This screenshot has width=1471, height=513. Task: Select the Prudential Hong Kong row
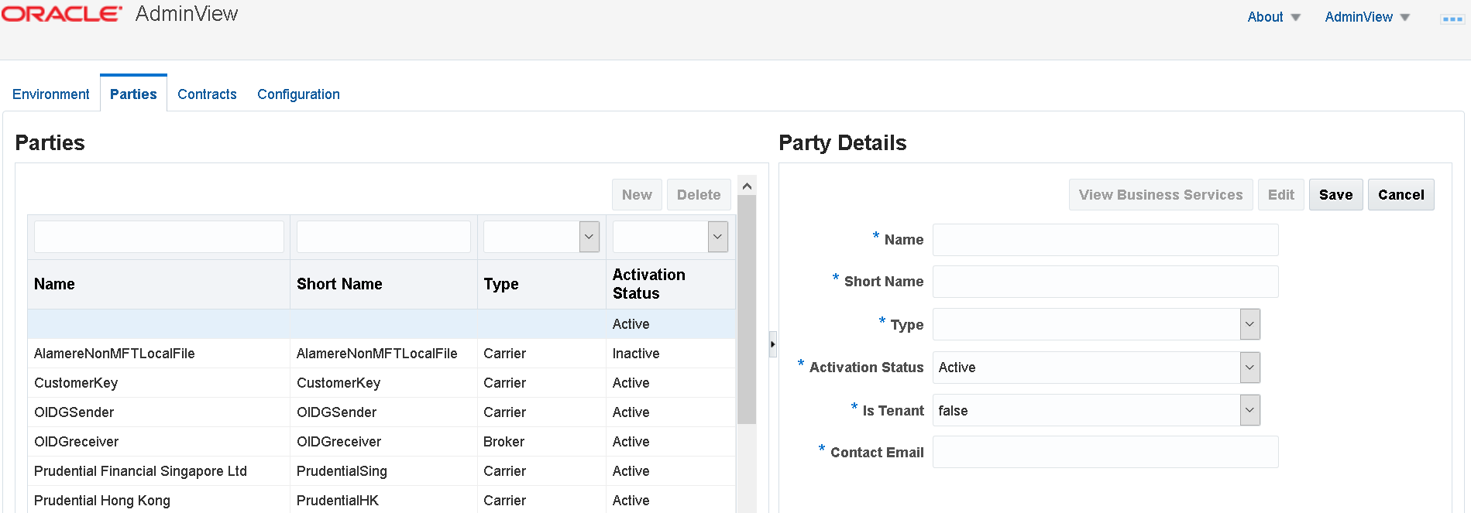pos(102,501)
